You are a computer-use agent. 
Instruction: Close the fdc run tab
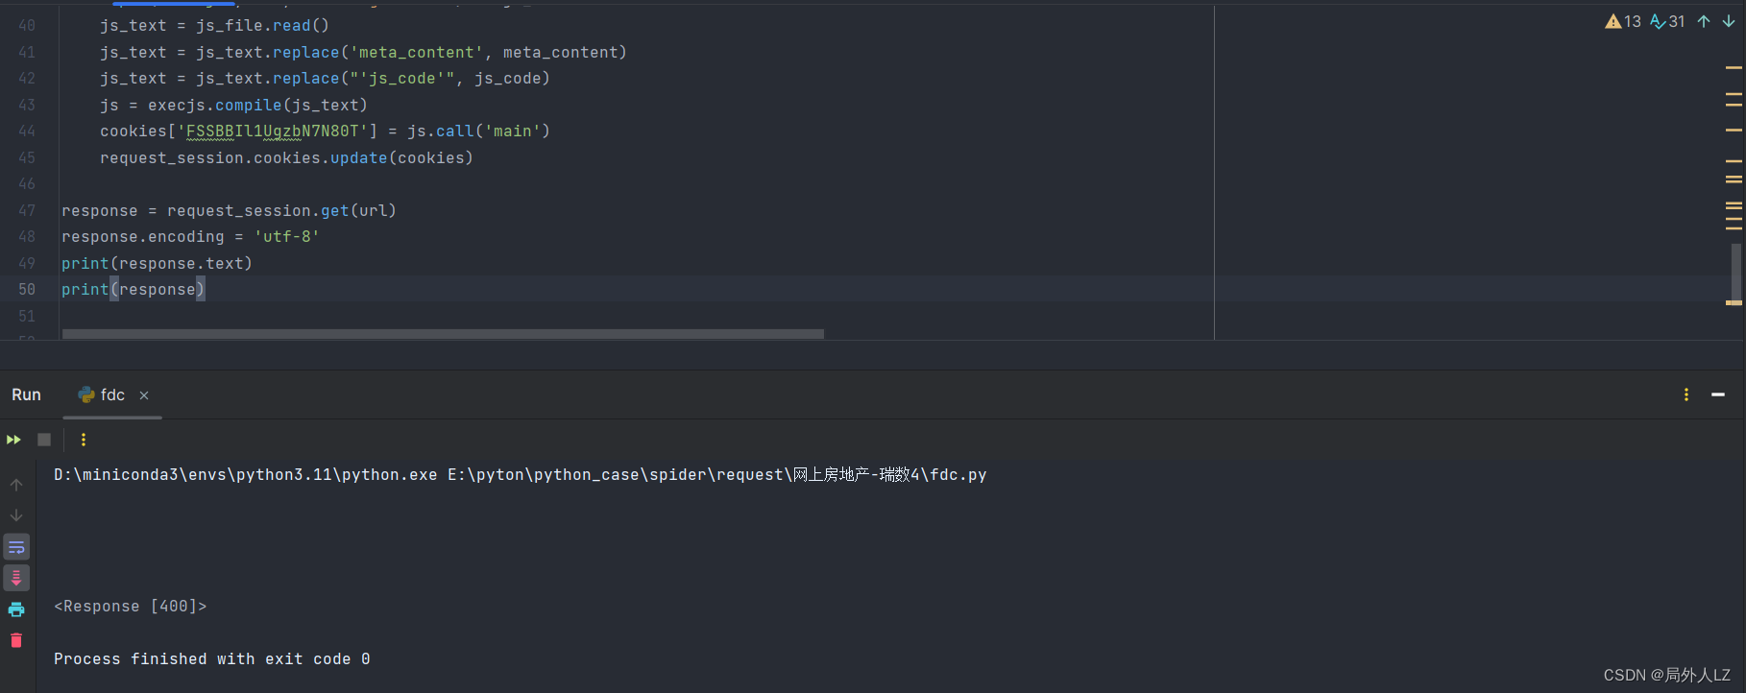click(144, 395)
